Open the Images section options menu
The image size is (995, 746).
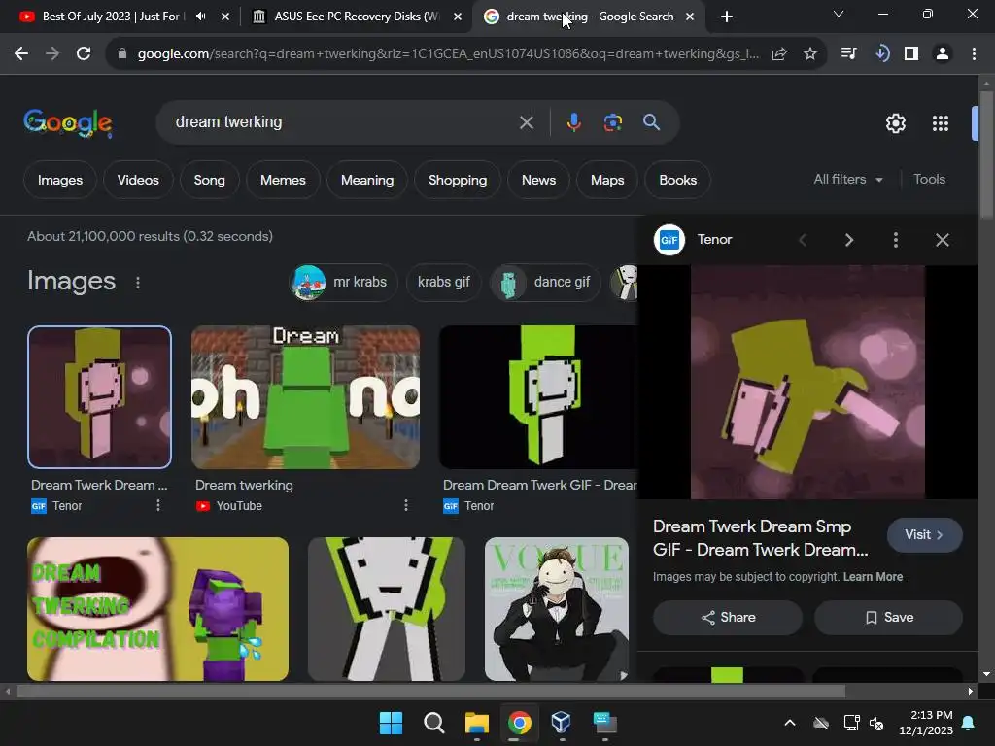coord(138,283)
